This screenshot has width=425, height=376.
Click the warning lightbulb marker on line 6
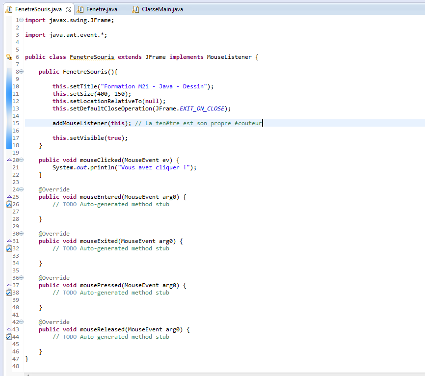point(9,57)
